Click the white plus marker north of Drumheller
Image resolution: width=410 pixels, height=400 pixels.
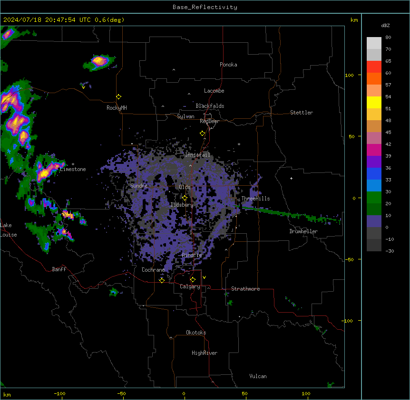291,178
